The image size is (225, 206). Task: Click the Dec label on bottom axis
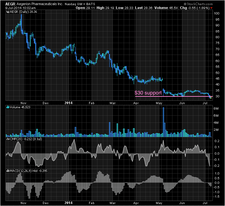click(x=46, y=203)
